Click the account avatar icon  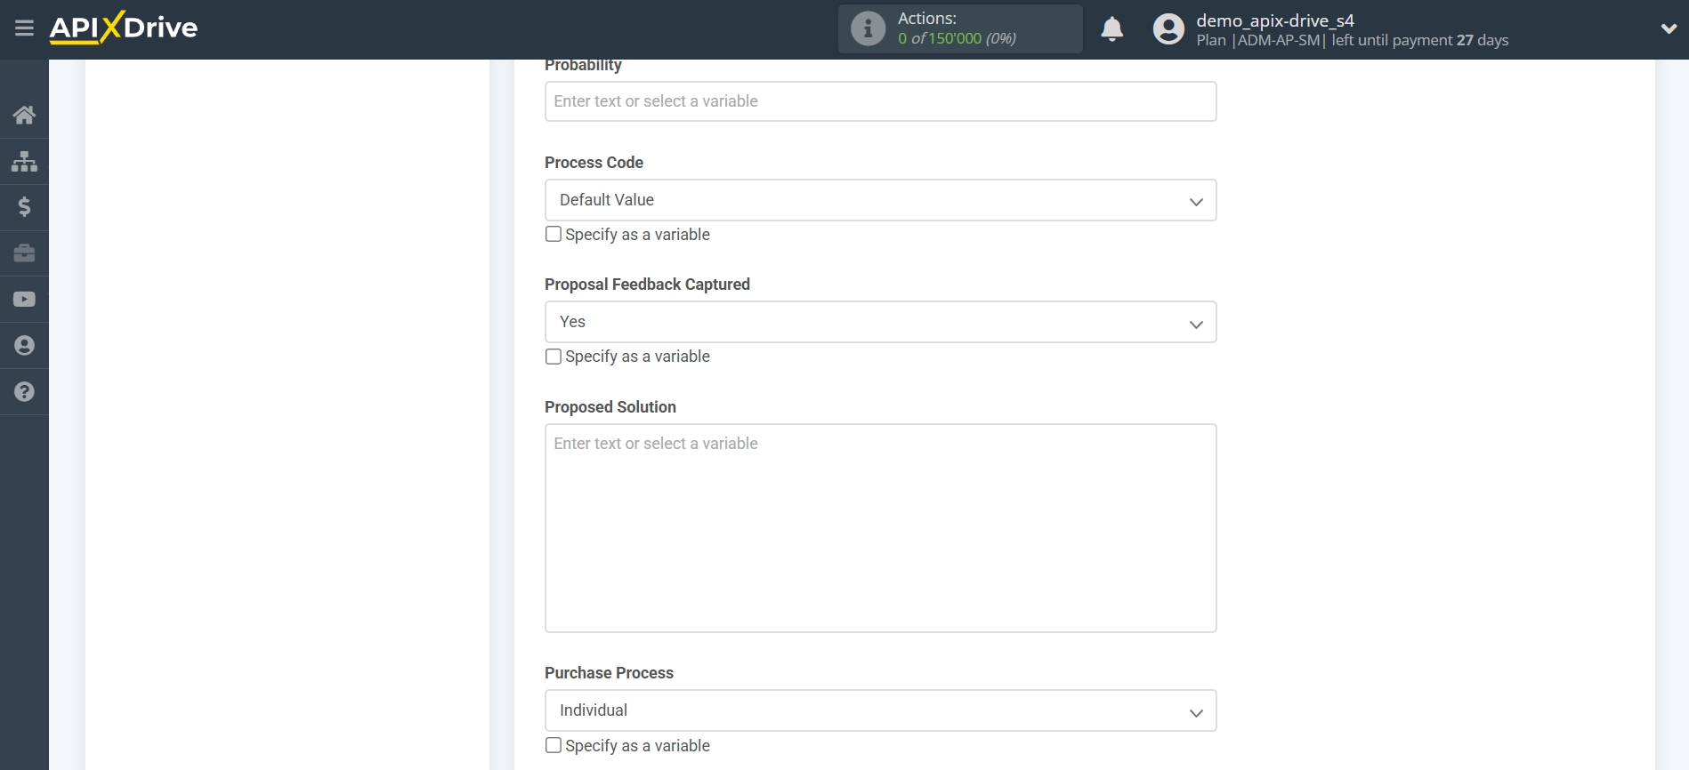click(1168, 29)
